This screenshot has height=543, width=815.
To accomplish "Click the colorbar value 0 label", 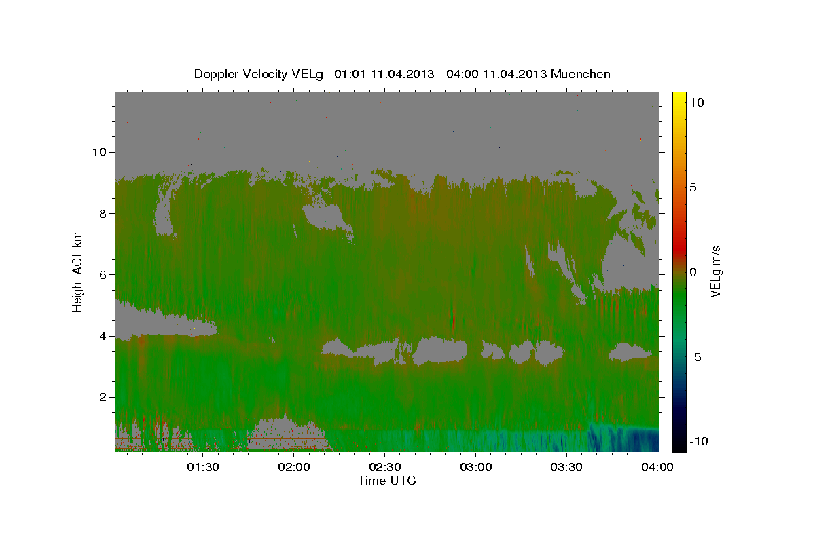I will coord(693,272).
